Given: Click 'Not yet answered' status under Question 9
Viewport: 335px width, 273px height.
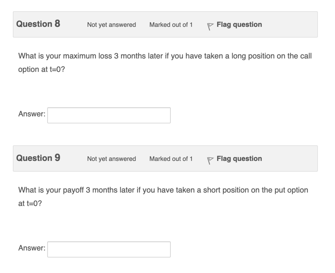Looking at the screenshot, I should tap(111, 159).
